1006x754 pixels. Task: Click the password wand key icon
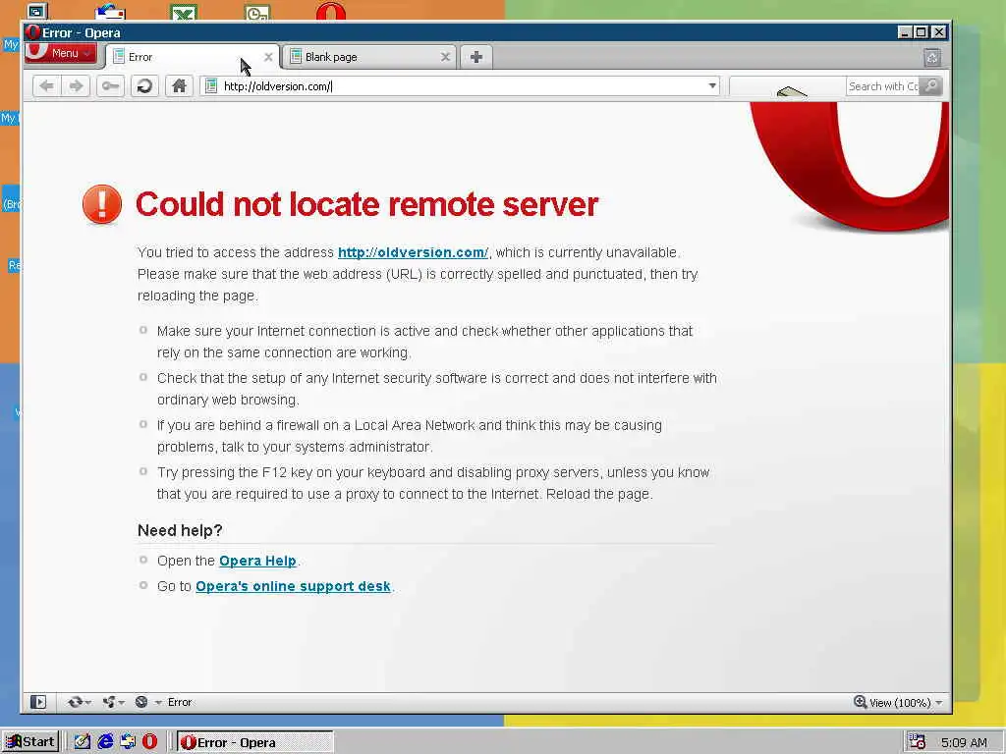click(x=110, y=86)
